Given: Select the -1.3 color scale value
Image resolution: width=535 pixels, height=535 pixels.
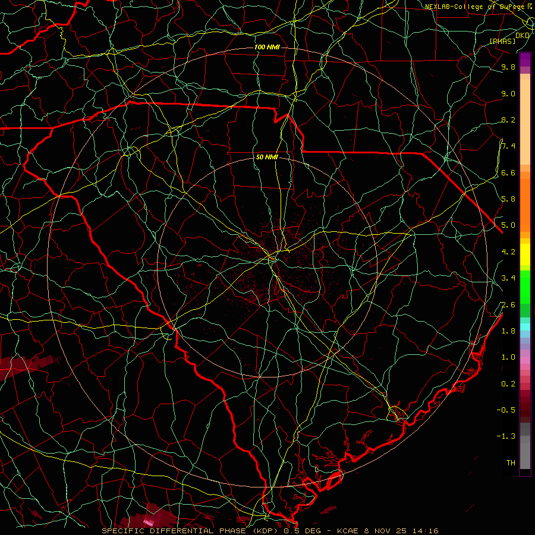Looking at the screenshot, I should tap(506, 436).
